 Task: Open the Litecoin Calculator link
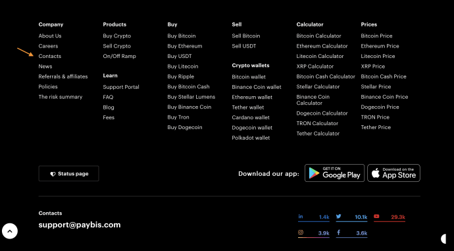(320, 56)
